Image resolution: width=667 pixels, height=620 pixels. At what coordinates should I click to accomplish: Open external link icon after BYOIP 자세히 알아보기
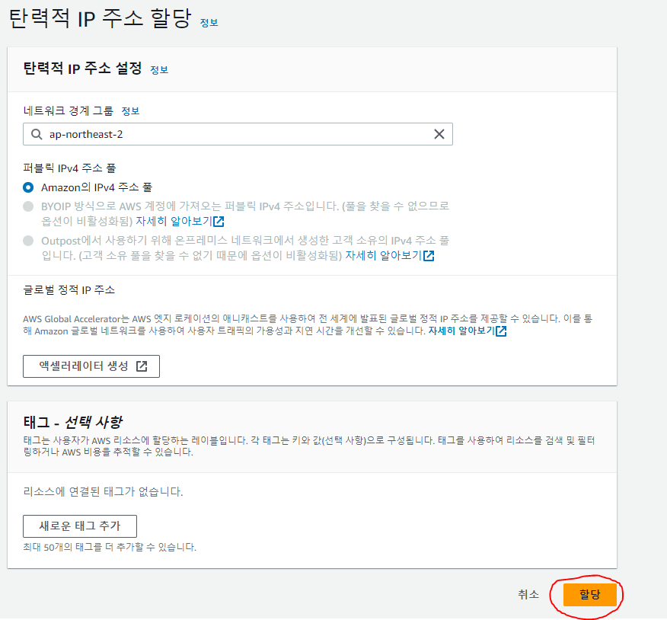coord(219,222)
